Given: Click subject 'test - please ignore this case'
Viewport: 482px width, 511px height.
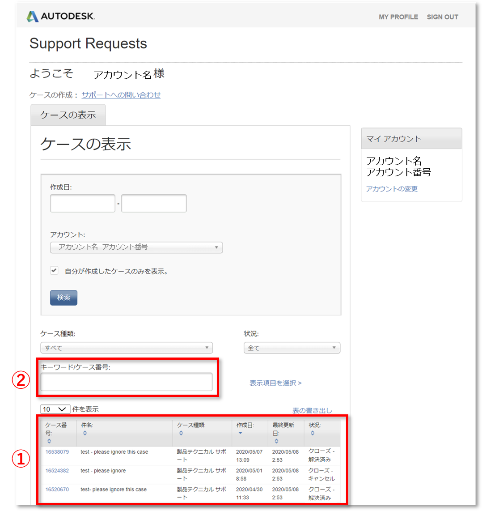Looking at the screenshot, I should [114, 451].
